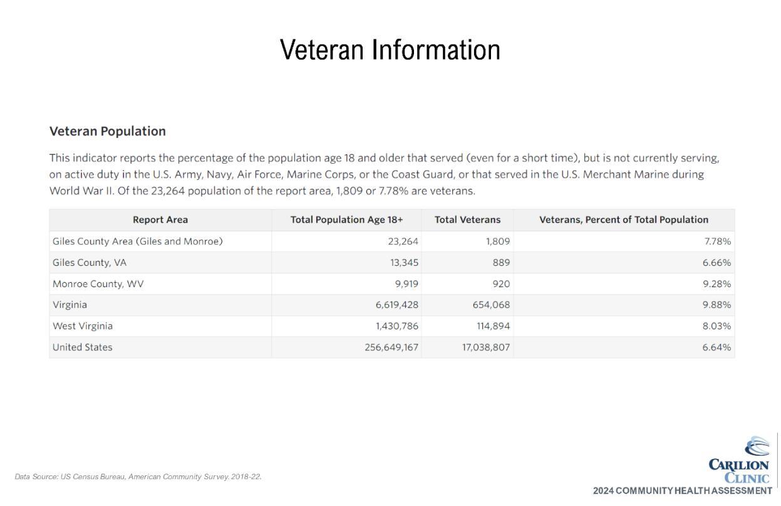Viewport: 781px width, 506px height.
Task: Select the Total Veterans column header
Action: [468, 219]
